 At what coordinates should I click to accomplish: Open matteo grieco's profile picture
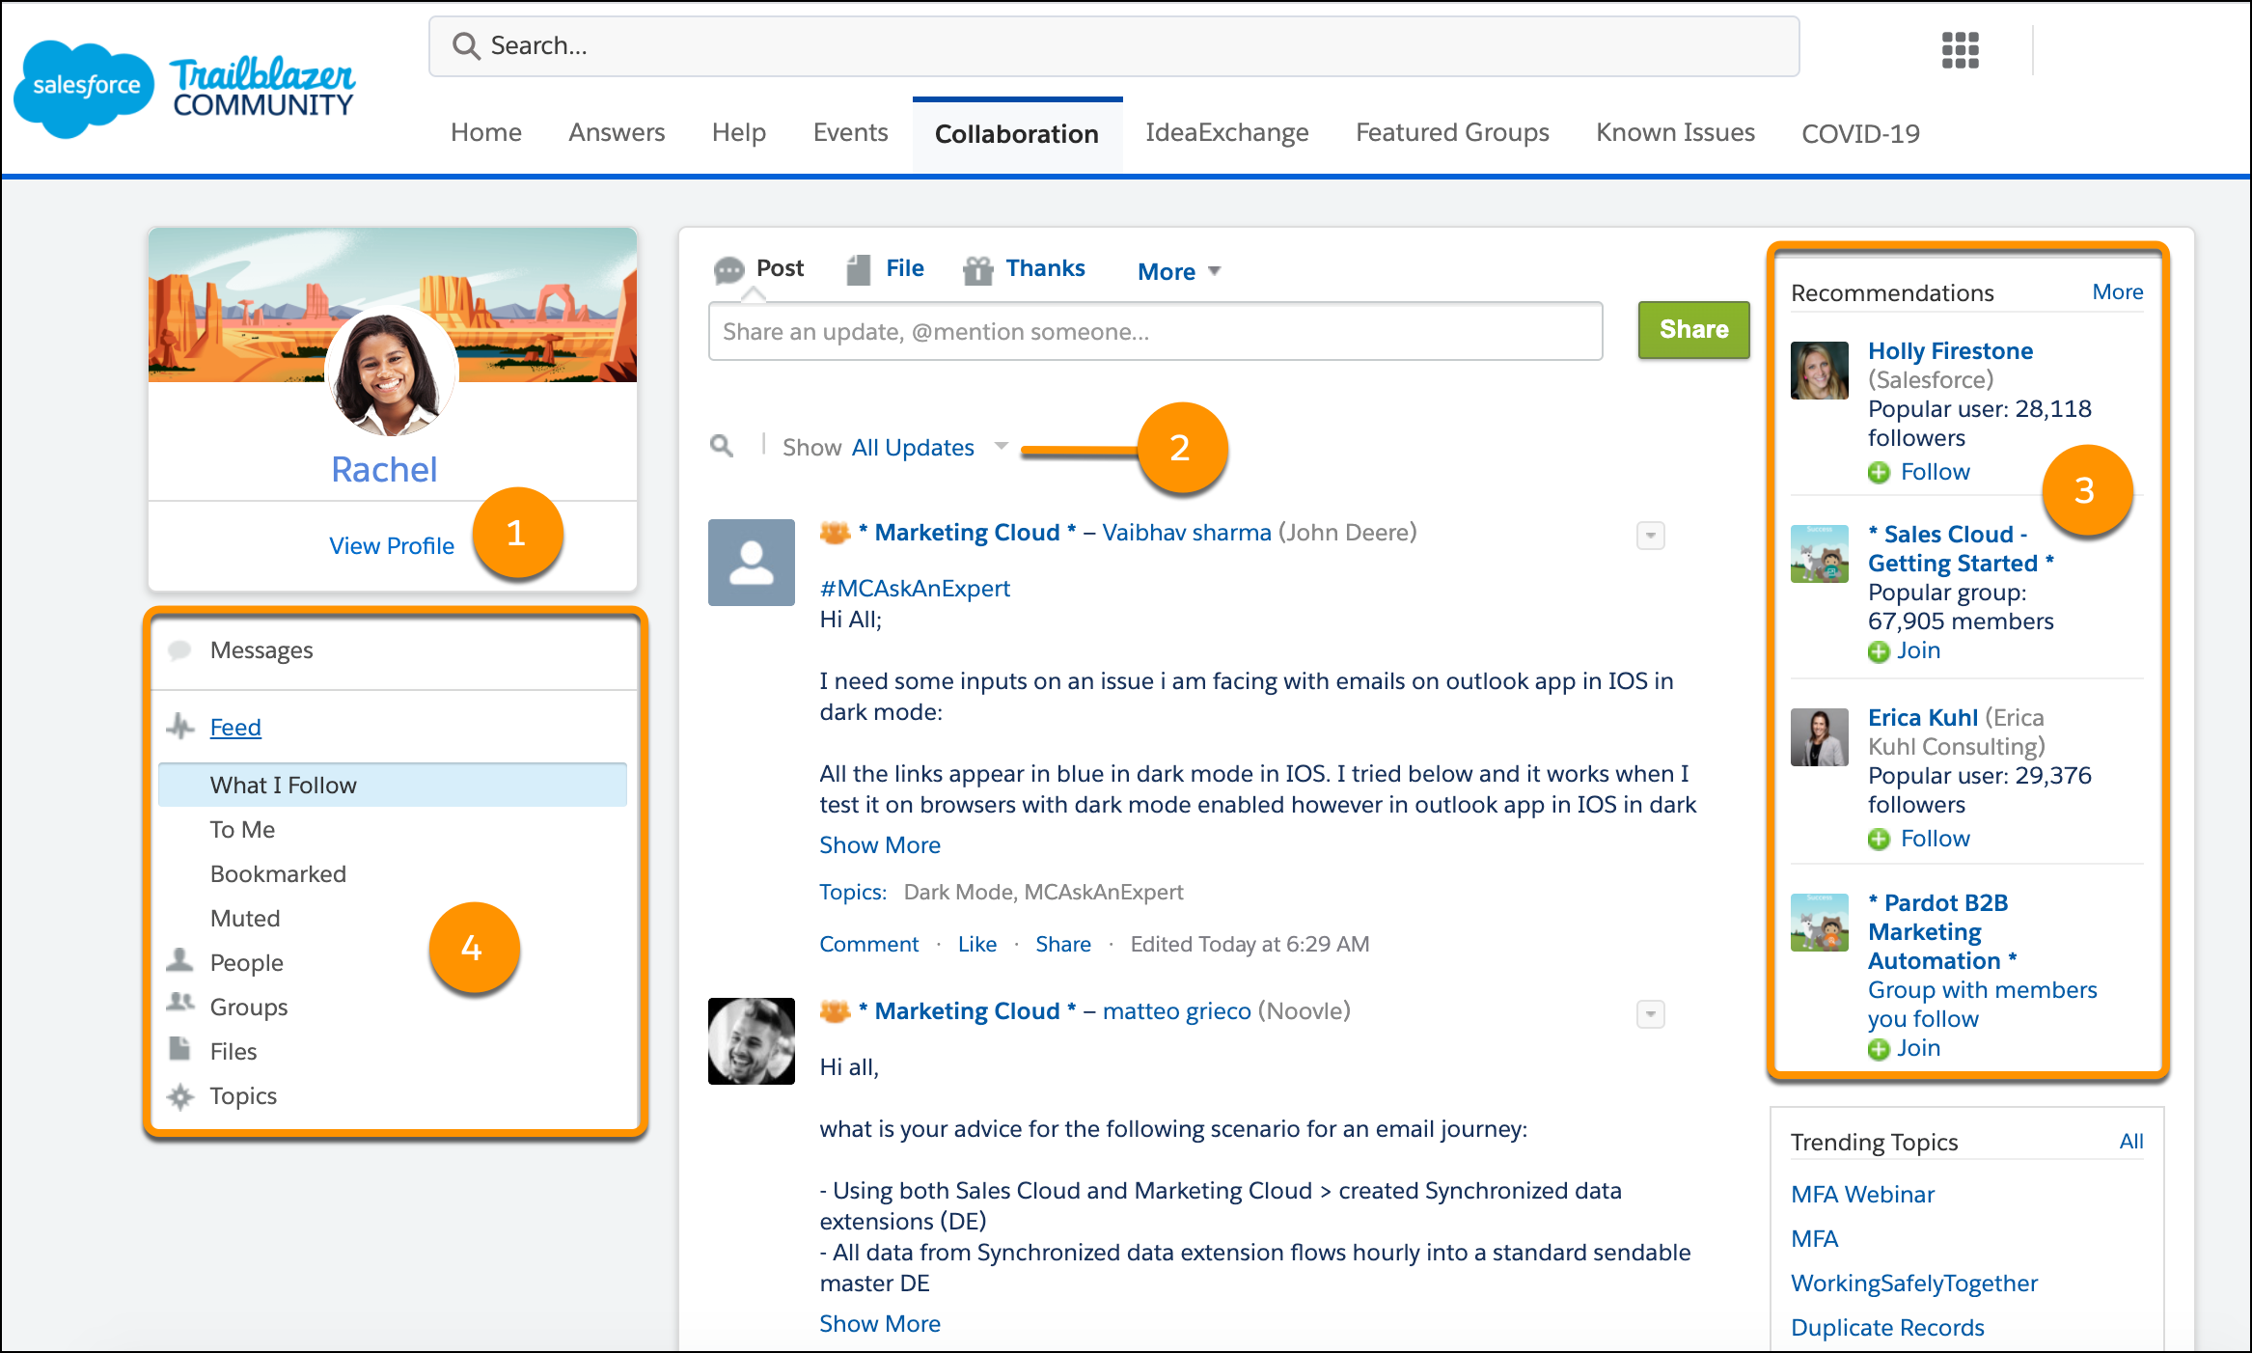751,1040
